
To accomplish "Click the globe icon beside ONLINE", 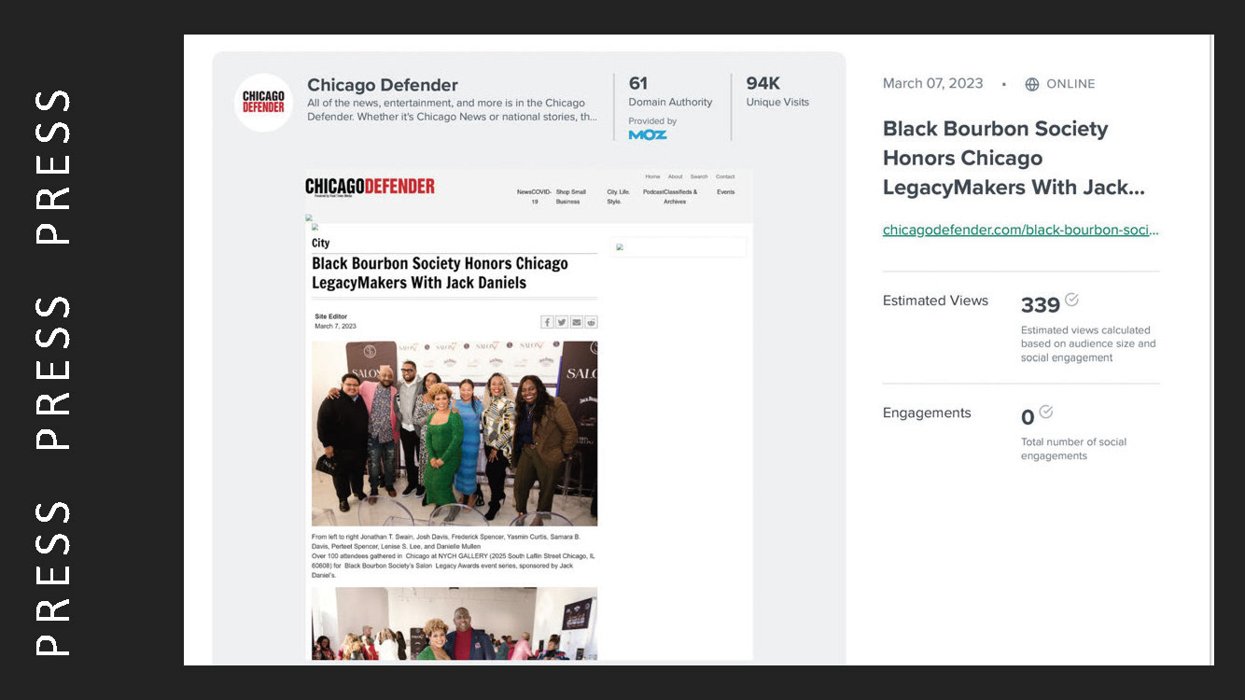I will coord(1032,84).
